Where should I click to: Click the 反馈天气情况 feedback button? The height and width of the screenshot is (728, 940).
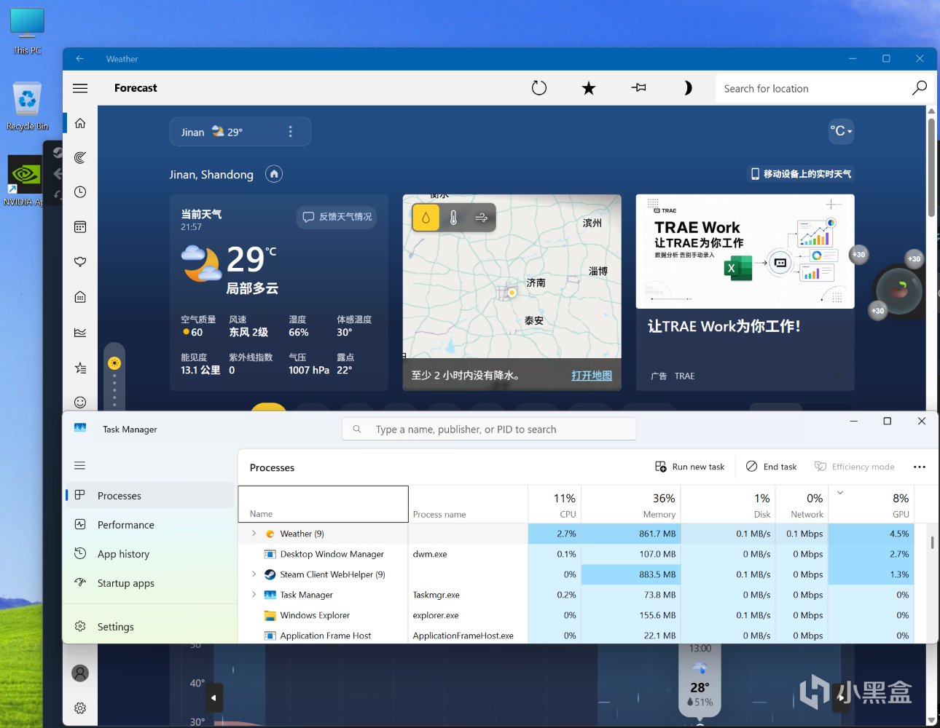[x=337, y=217]
